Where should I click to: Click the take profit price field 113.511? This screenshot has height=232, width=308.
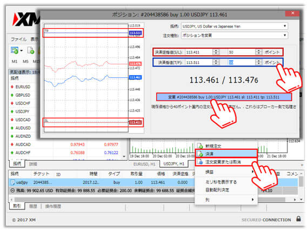199,63
